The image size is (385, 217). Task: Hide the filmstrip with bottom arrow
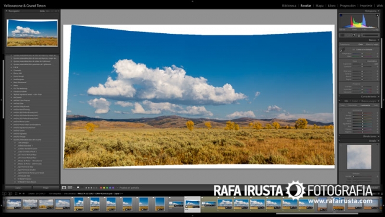click(x=192, y=216)
